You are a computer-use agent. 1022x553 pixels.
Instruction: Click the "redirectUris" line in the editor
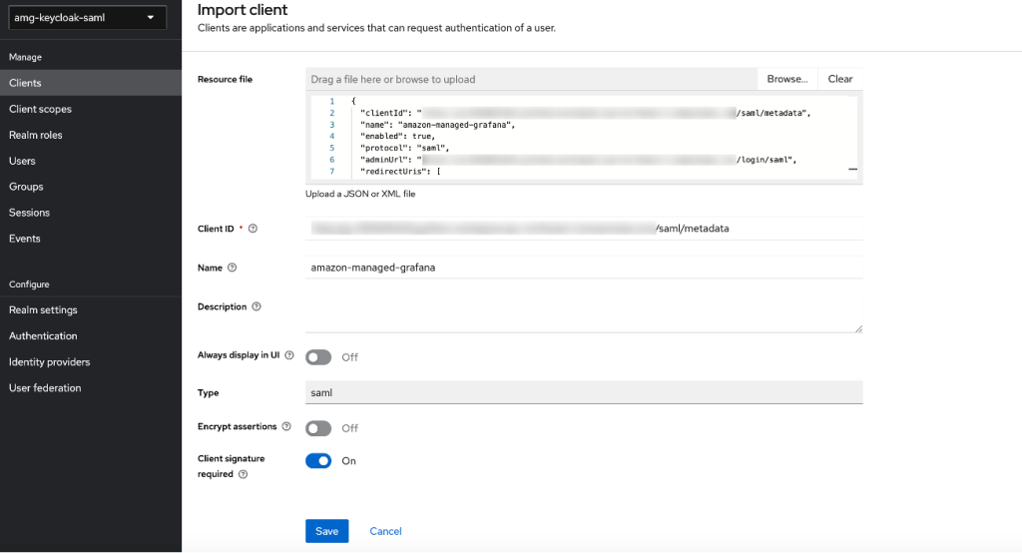400,172
